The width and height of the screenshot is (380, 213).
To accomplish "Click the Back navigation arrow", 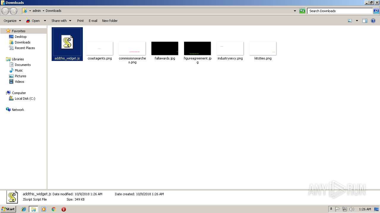I will coord(5,11).
